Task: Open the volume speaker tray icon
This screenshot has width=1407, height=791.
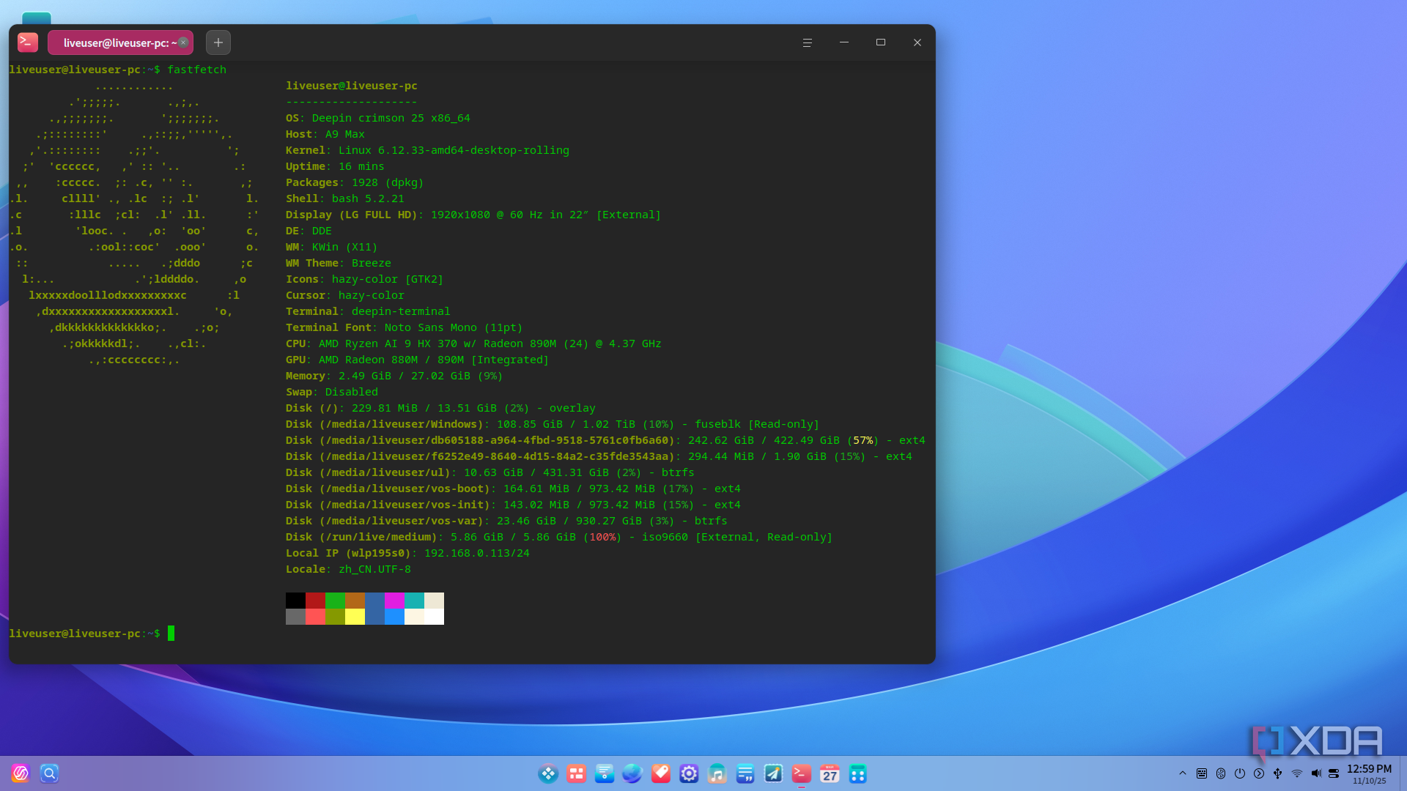Action: pos(1316,773)
